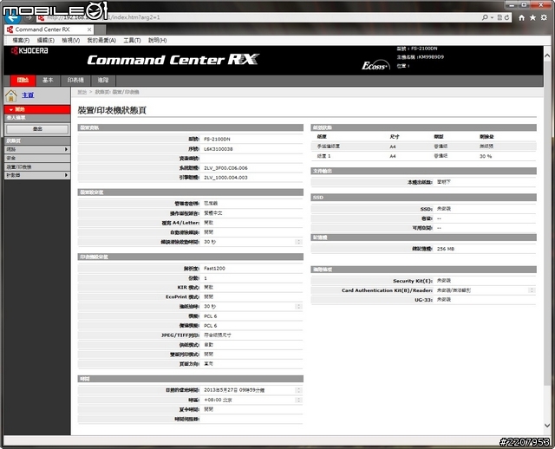Viewport: 555px width, 449px height.
Task: Open the 裝置/印表機 sidebar item
Action: click(x=37, y=166)
